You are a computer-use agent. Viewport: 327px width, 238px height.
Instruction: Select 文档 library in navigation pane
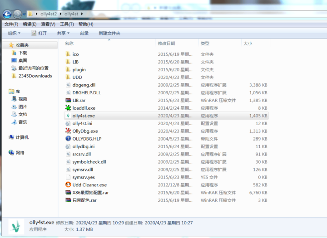pyautogui.click(x=23, y=115)
